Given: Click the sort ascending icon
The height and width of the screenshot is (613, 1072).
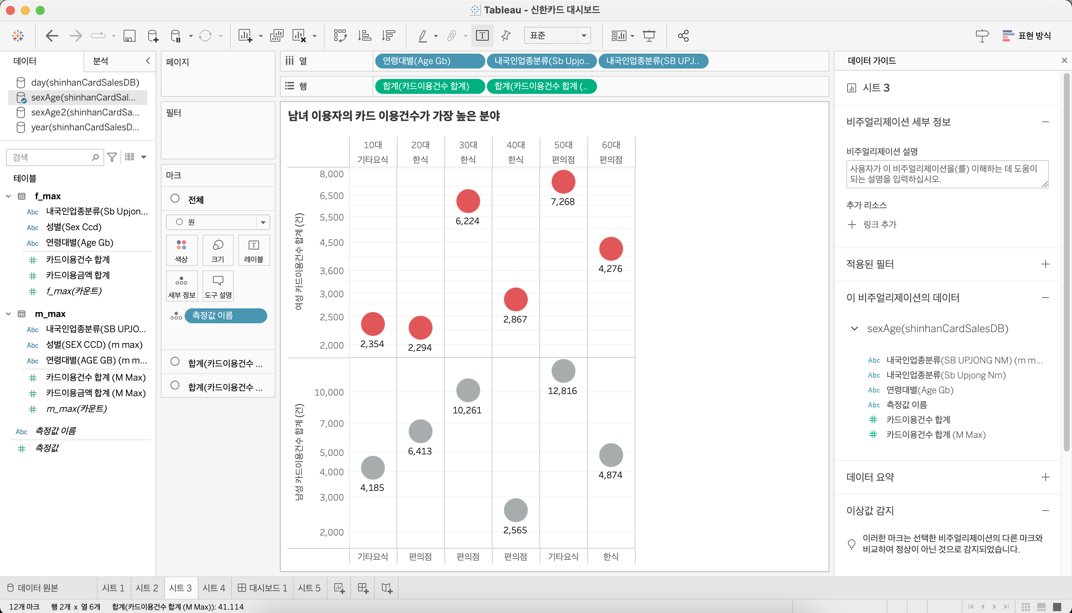Looking at the screenshot, I should click(x=364, y=36).
